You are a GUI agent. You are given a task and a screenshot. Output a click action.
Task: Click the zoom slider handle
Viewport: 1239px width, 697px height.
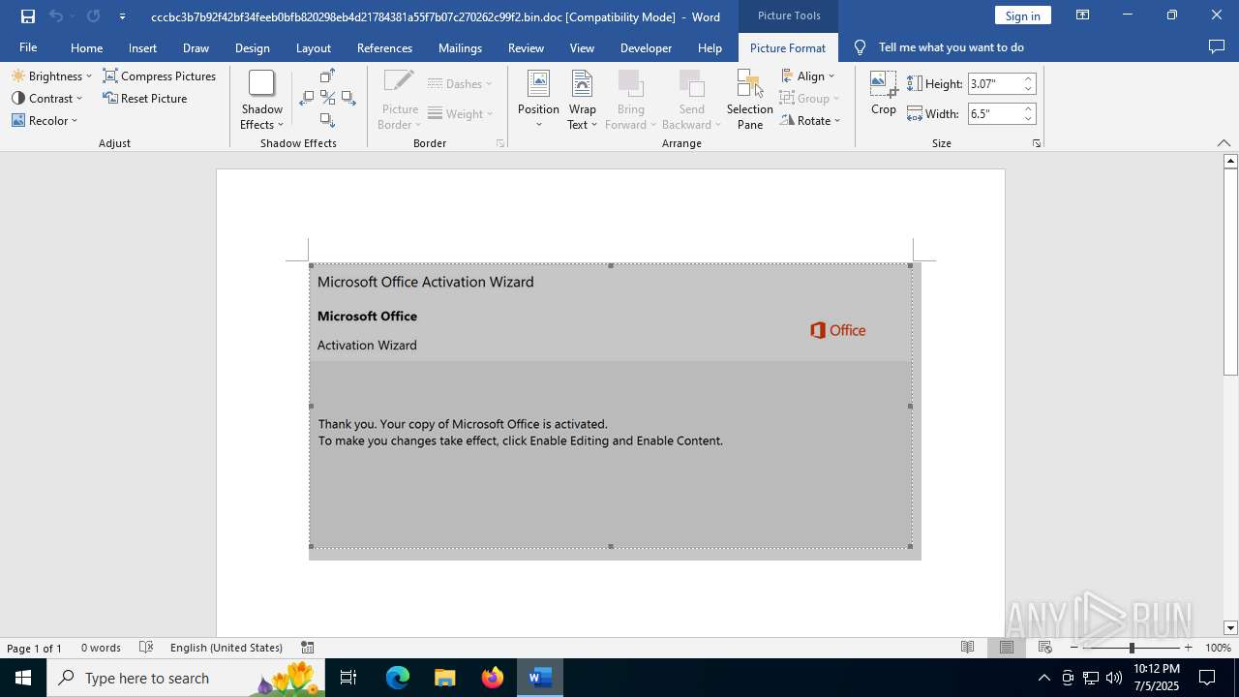[1132, 648]
